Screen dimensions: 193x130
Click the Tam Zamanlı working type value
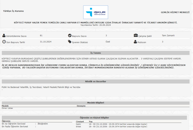168,36
